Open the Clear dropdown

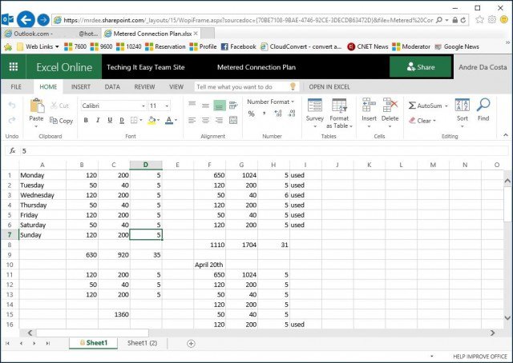pos(422,121)
